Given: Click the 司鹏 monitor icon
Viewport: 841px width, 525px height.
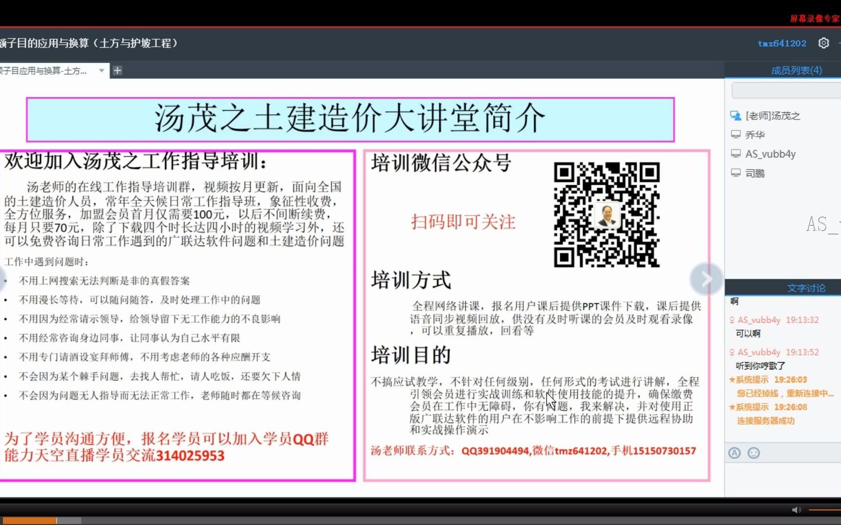Looking at the screenshot, I should tap(735, 173).
